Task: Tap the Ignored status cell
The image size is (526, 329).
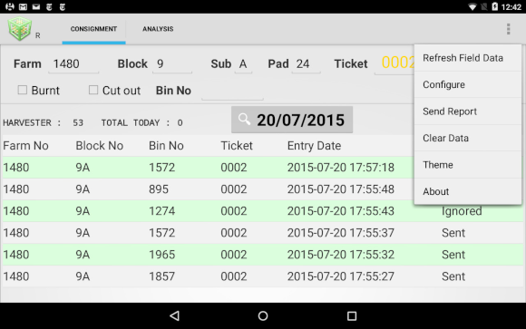Action: [462, 211]
